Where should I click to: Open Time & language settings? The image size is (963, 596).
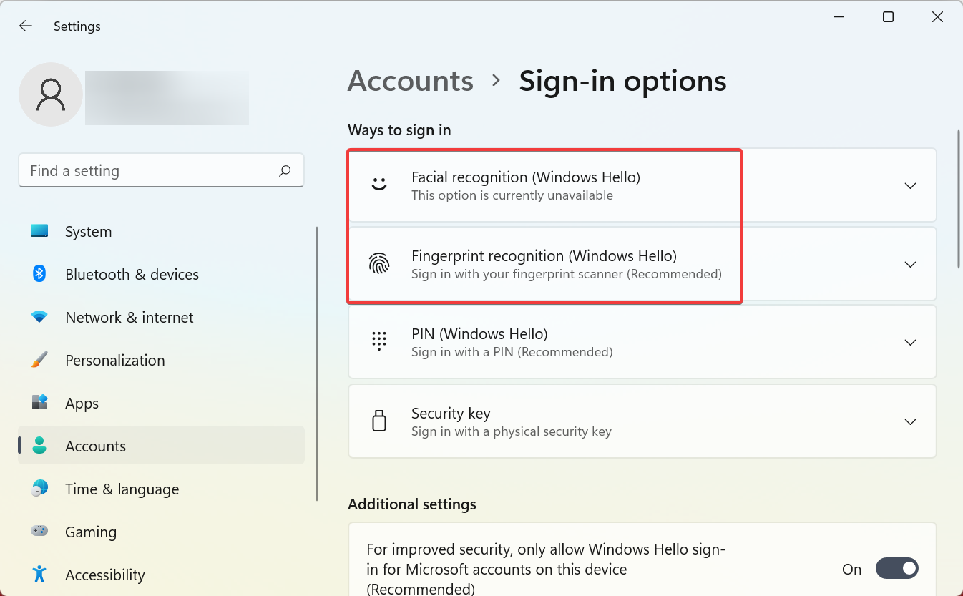click(x=122, y=489)
